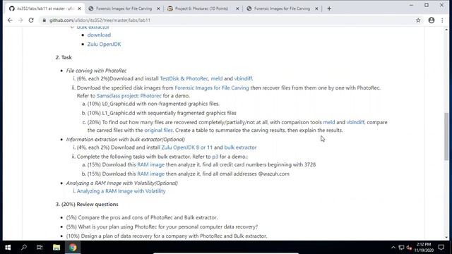The image size is (452, 254).
Task: Show hidden system tray icons
Action: (393, 248)
